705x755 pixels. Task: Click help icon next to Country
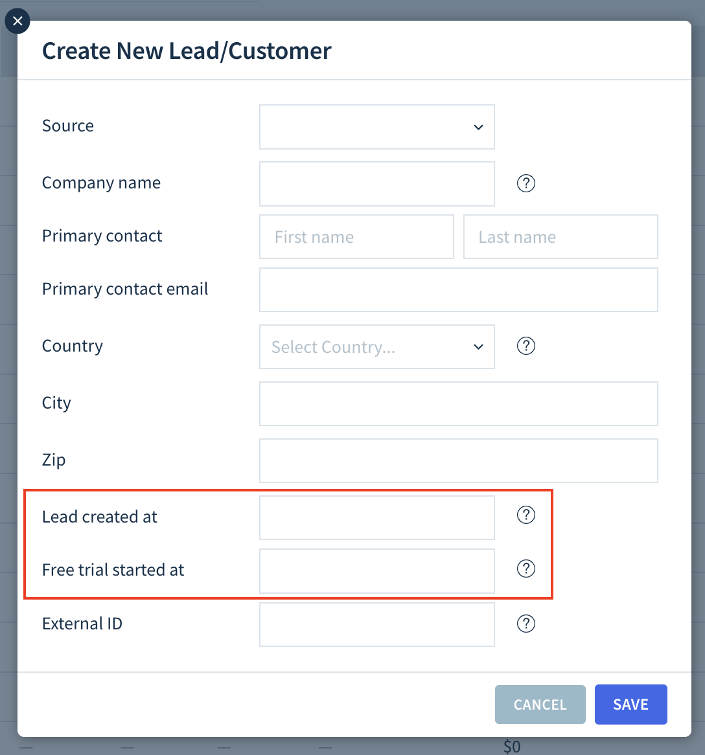coord(526,346)
